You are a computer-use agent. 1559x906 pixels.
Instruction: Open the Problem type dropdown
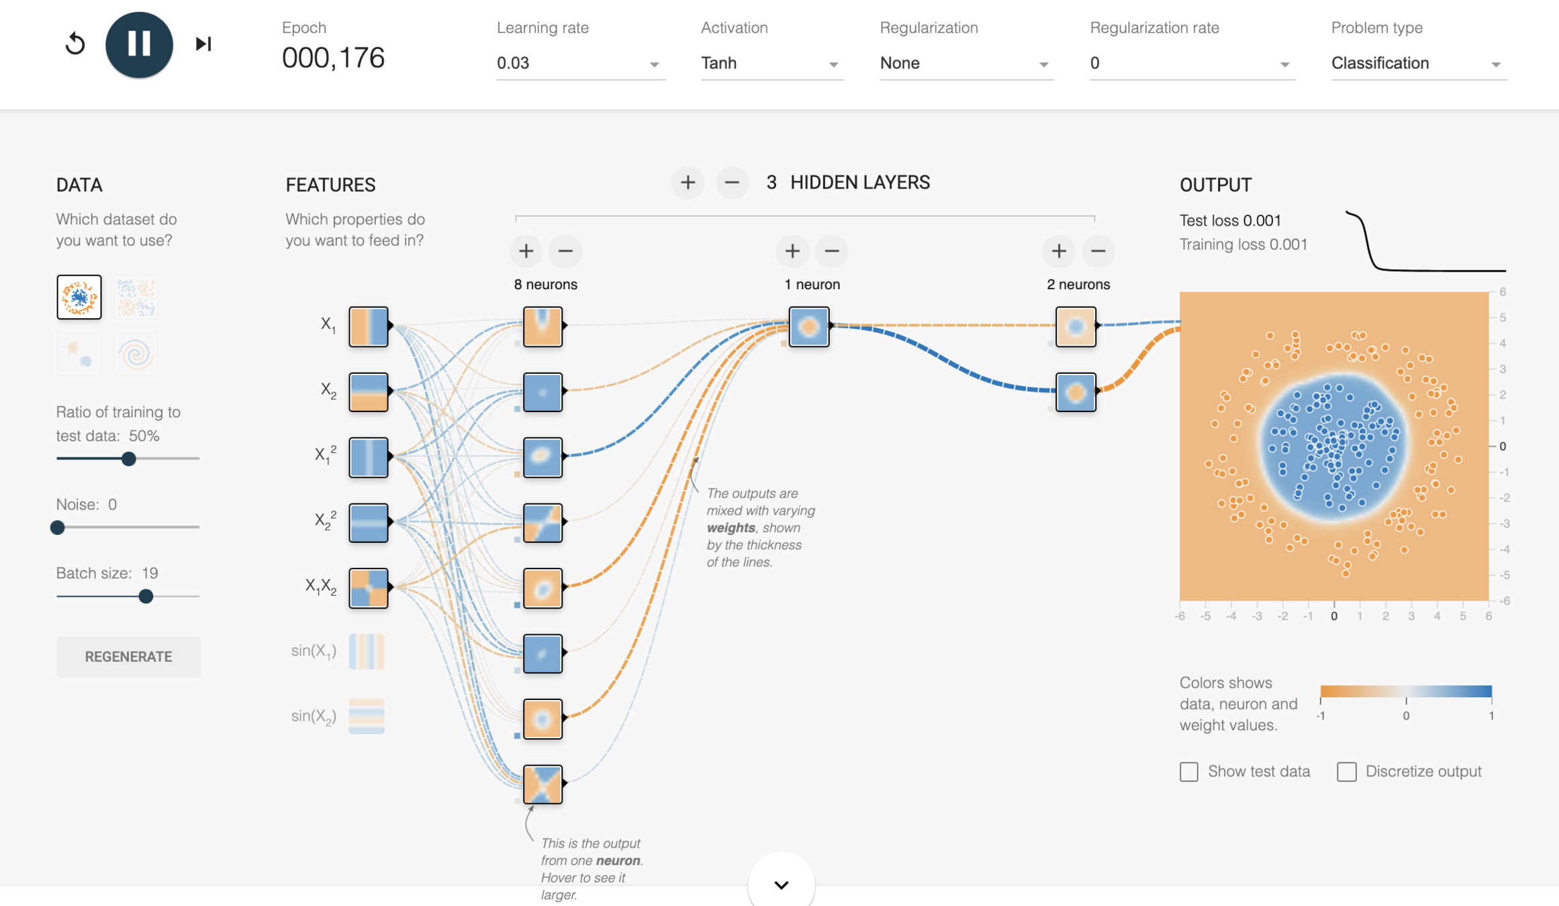(1418, 63)
